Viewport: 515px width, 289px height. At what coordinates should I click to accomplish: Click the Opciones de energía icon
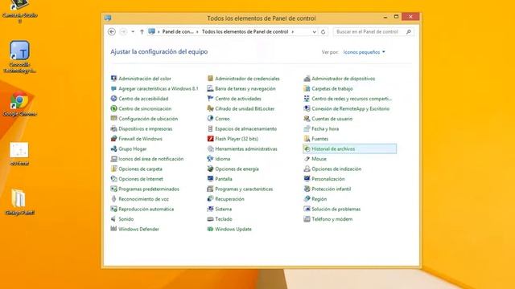click(210, 169)
